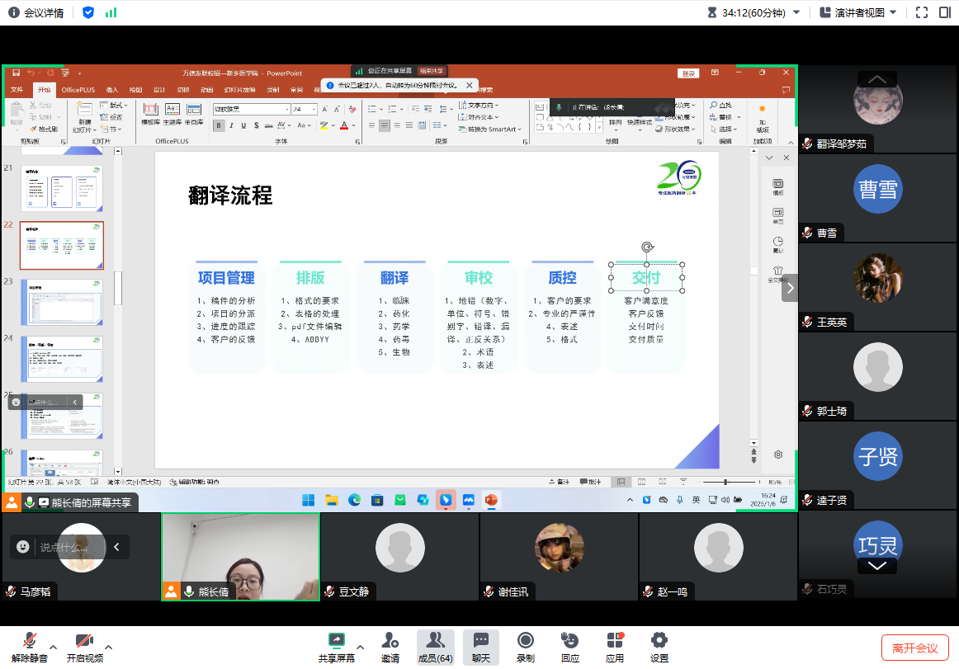Click the 说点什么 chat input box

point(64,547)
